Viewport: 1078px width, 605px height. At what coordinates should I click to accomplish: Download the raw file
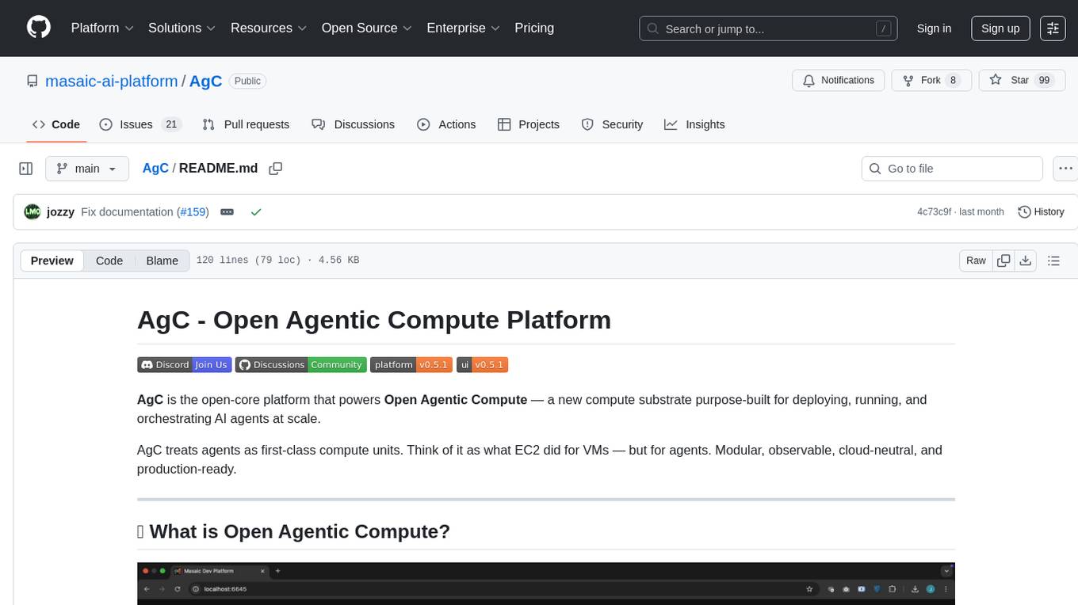point(1025,261)
